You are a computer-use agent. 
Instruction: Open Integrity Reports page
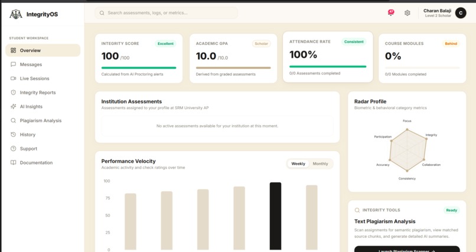tap(43, 93)
